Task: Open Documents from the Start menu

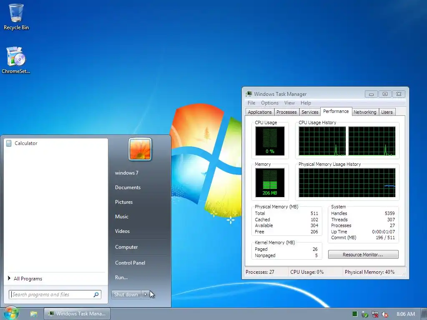Action: (x=128, y=187)
